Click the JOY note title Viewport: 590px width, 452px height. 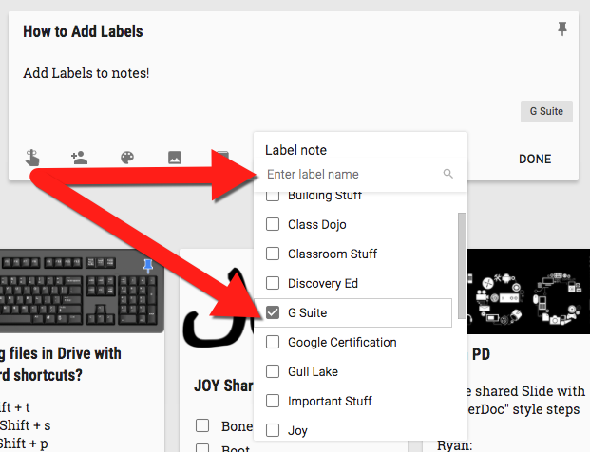(223, 386)
